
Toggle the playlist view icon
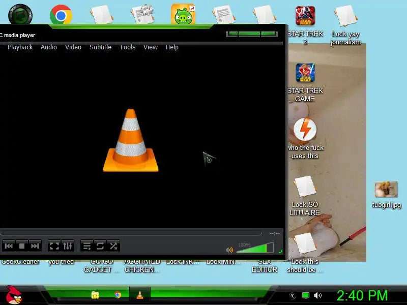[87, 246]
